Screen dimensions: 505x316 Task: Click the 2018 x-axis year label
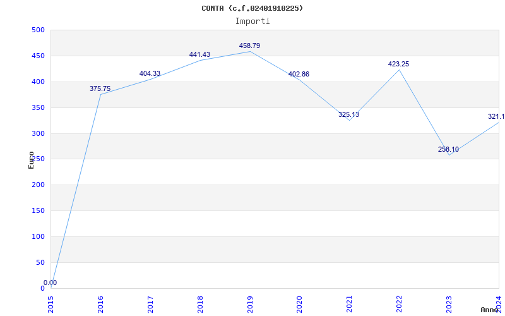tap(200, 304)
